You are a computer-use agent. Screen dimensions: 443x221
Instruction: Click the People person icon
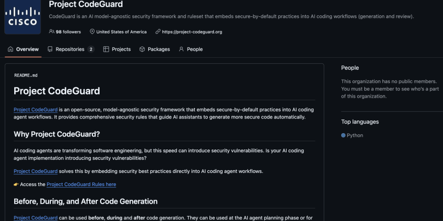tap(182, 49)
